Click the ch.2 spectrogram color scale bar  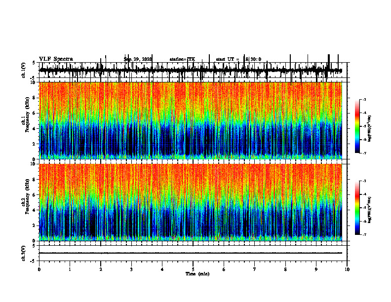pos(357,208)
